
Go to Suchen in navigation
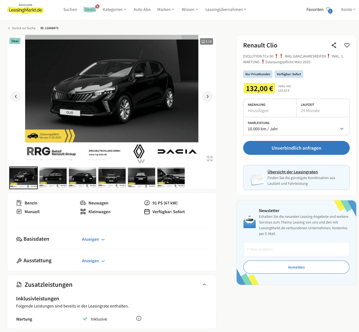point(70,10)
